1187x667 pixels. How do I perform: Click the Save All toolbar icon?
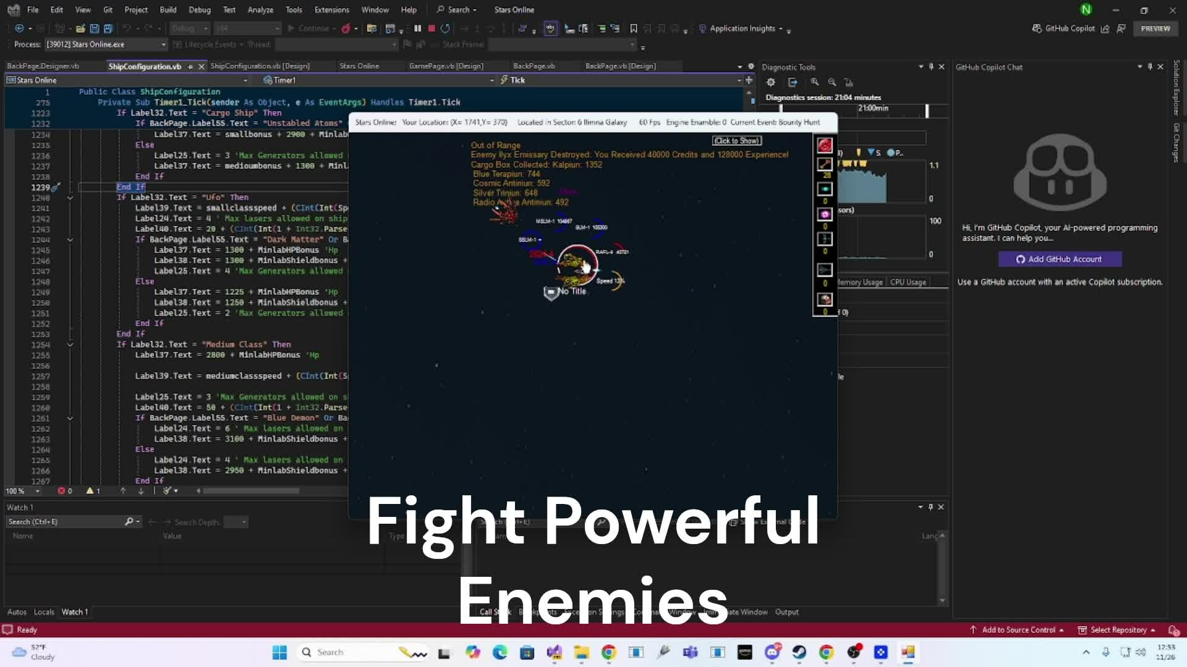pyautogui.click(x=108, y=28)
